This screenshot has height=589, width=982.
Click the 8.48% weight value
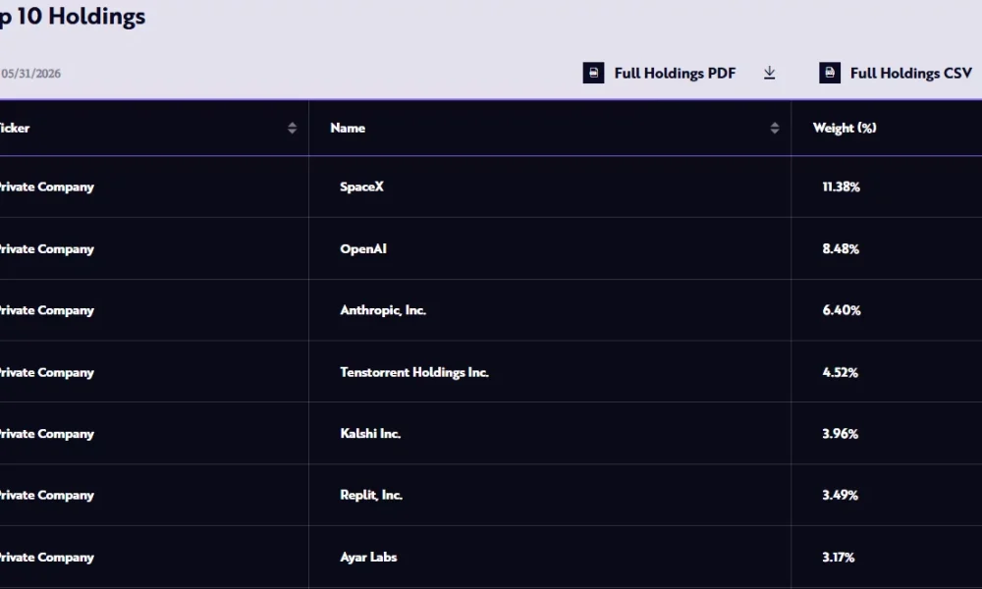click(841, 248)
